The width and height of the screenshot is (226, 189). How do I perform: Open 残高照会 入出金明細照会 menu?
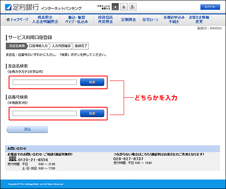[45, 20]
